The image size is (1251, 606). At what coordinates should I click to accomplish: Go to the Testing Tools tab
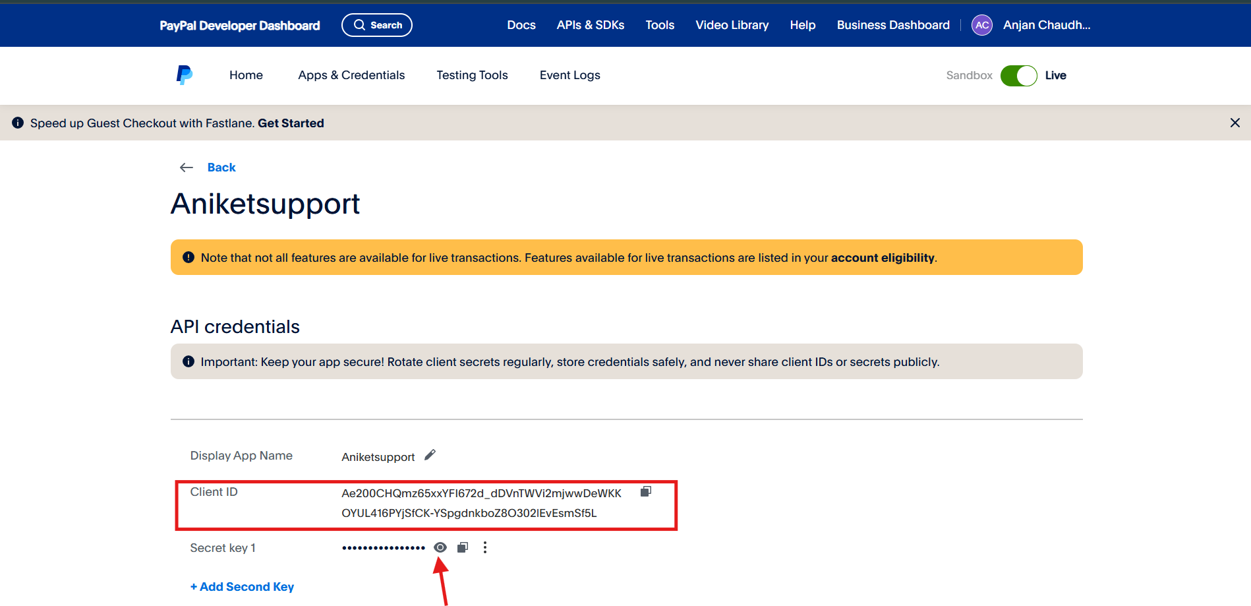(x=472, y=75)
